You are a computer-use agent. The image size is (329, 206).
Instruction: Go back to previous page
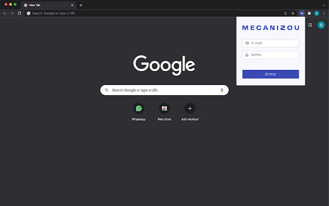[x=5, y=13]
